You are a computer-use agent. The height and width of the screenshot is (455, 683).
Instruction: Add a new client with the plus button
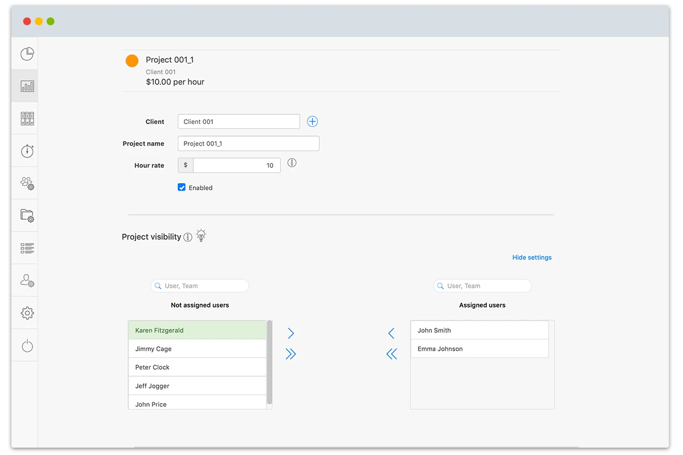(312, 121)
